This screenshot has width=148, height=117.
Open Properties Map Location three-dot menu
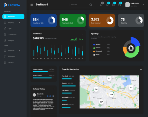coord(141,70)
